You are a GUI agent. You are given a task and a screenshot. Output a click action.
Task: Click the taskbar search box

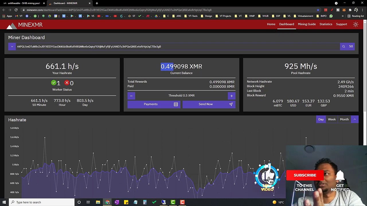pyautogui.click(x=42, y=202)
